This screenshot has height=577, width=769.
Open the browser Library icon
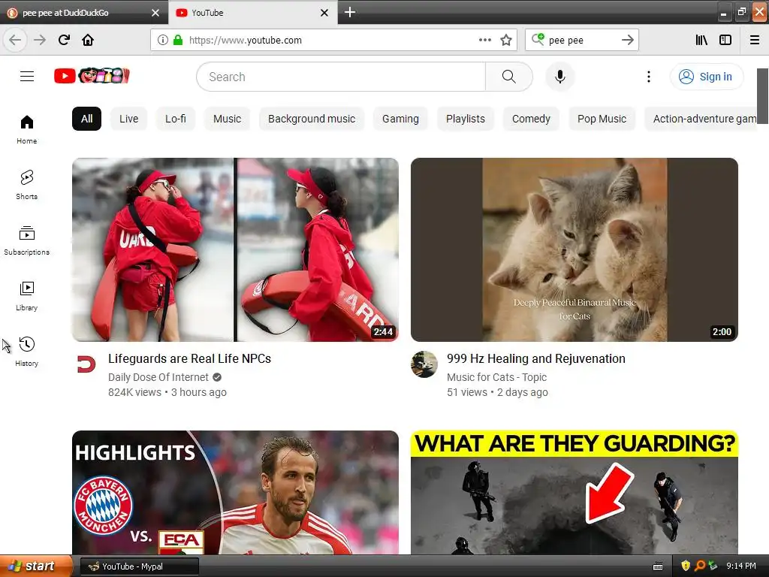pyautogui.click(x=701, y=41)
